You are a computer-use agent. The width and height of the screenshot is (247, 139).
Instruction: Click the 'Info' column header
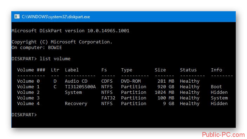(x=216, y=70)
